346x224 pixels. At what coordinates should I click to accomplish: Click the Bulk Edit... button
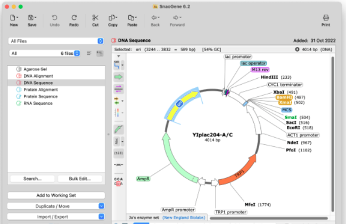(x=80, y=179)
